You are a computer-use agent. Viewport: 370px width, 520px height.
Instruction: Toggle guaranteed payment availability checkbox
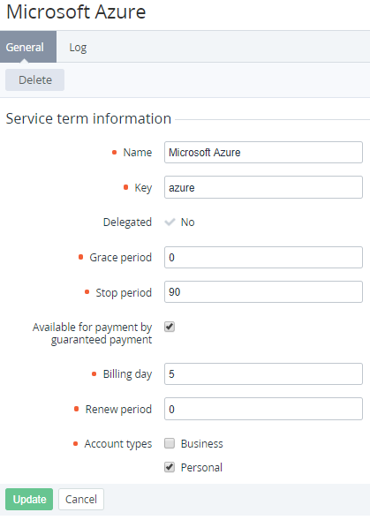coord(170,327)
